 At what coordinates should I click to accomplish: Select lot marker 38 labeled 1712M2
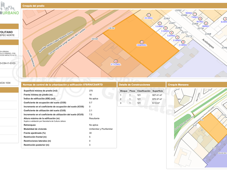click(116, 61)
